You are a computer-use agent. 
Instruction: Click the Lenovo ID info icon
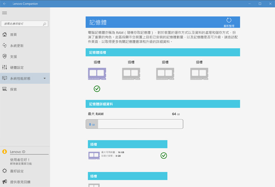click(x=5, y=152)
